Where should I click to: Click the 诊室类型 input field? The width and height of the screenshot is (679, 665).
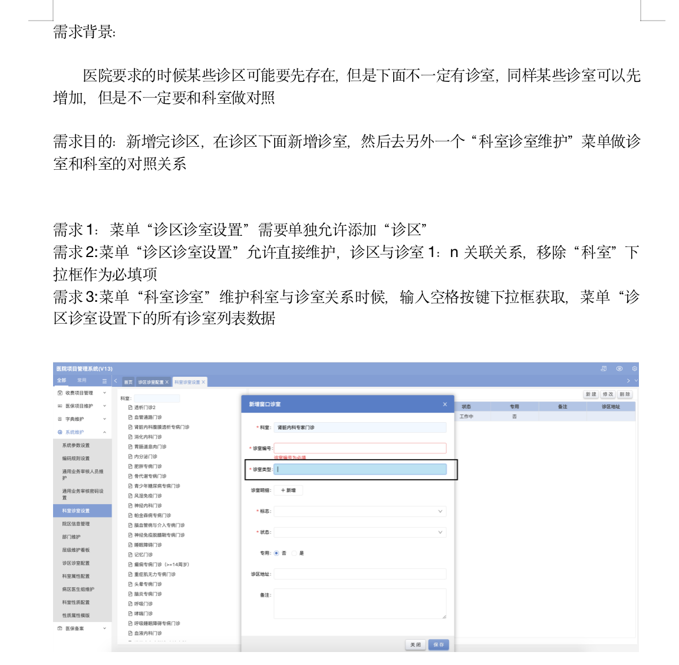click(360, 469)
